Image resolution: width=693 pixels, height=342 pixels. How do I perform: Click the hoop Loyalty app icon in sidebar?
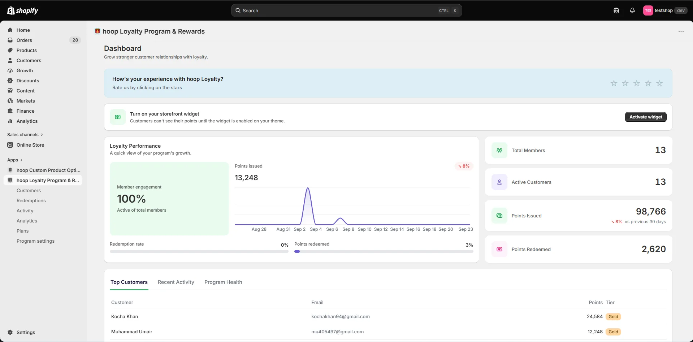coord(10,180)
